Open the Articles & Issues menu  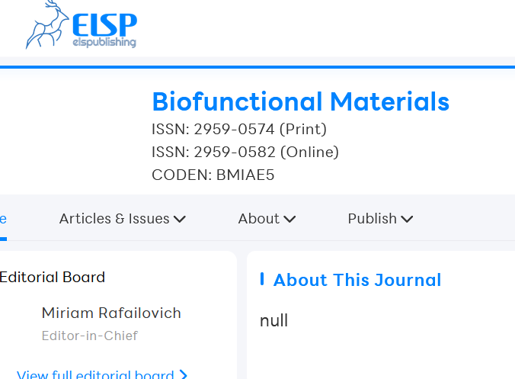click(114, 219)
